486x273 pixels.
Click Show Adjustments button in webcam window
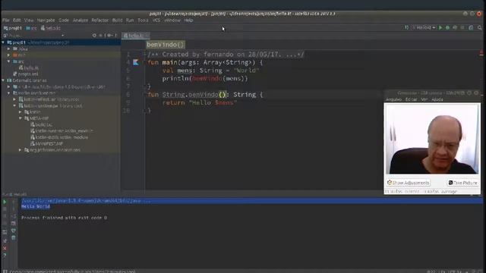[x=409, y=183]
